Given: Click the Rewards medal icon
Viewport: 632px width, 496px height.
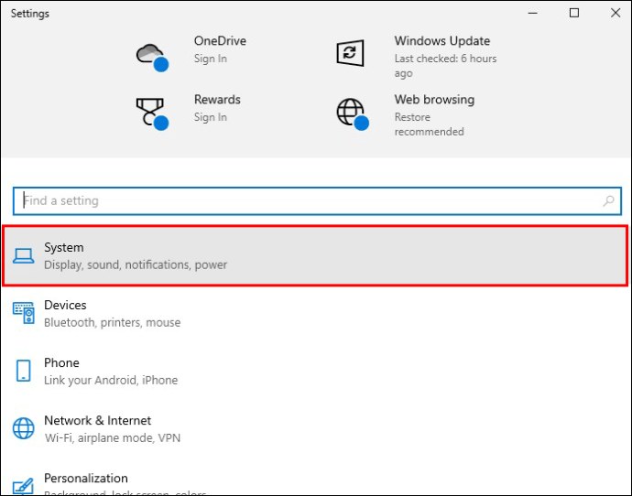Looking at the screenshot, I should coord(150,111).
